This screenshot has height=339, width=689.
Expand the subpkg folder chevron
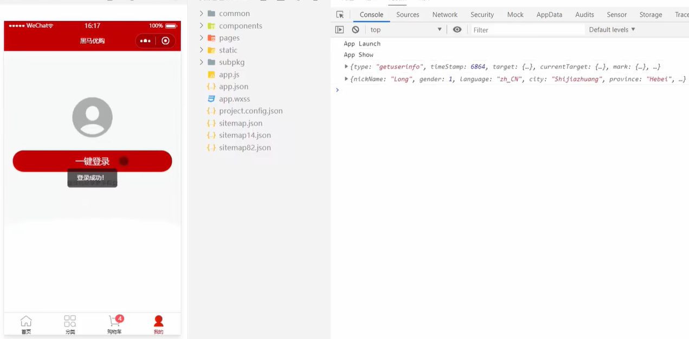pos(201,62)
